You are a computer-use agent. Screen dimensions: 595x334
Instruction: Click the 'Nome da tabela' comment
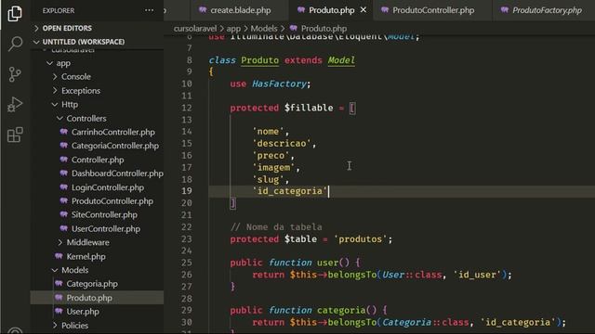pos(276,226)
